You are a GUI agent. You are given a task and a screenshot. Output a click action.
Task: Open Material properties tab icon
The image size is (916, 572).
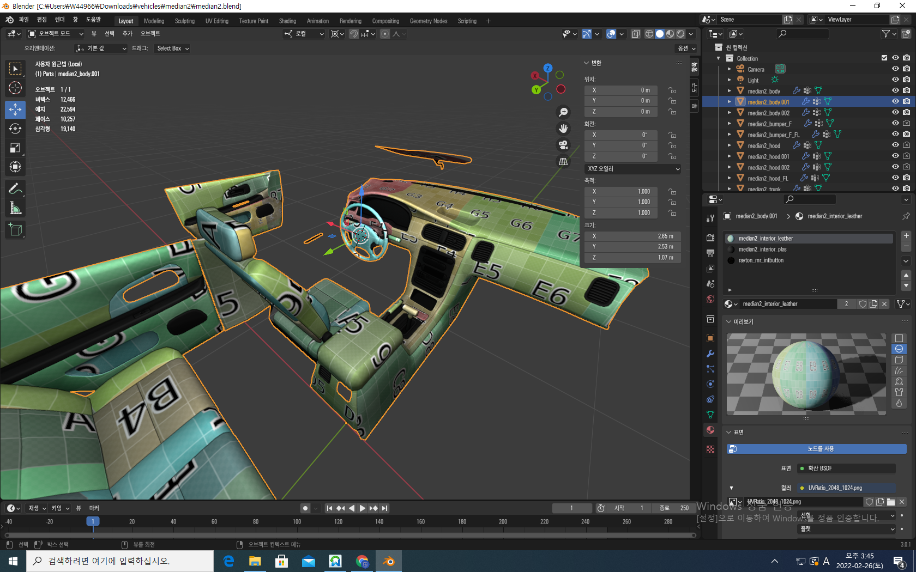[710, 430]
